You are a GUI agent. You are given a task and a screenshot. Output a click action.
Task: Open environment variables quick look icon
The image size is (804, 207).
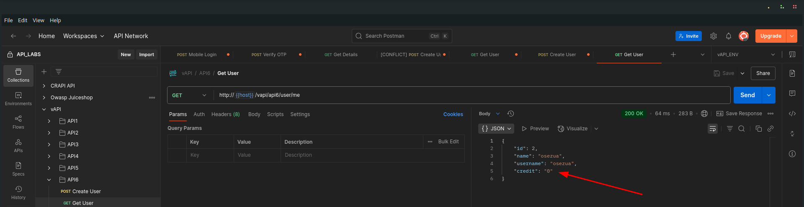[792, 54]
